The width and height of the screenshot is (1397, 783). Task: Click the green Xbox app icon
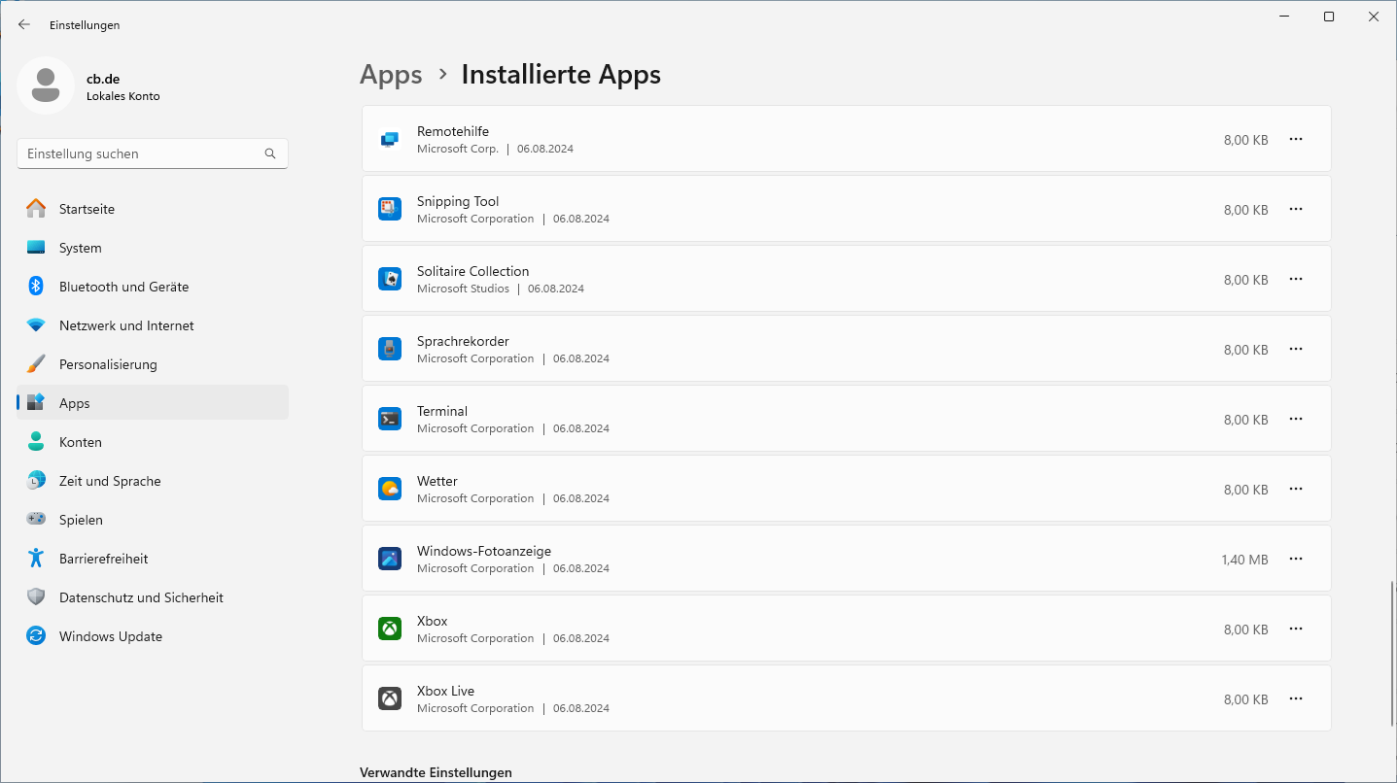tap(390, 629)
